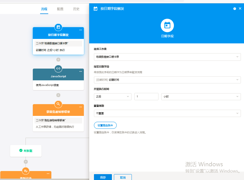Click the plus icon below the trigger node
The height and width of the screenshot is (180, 244).
(58, 59)
